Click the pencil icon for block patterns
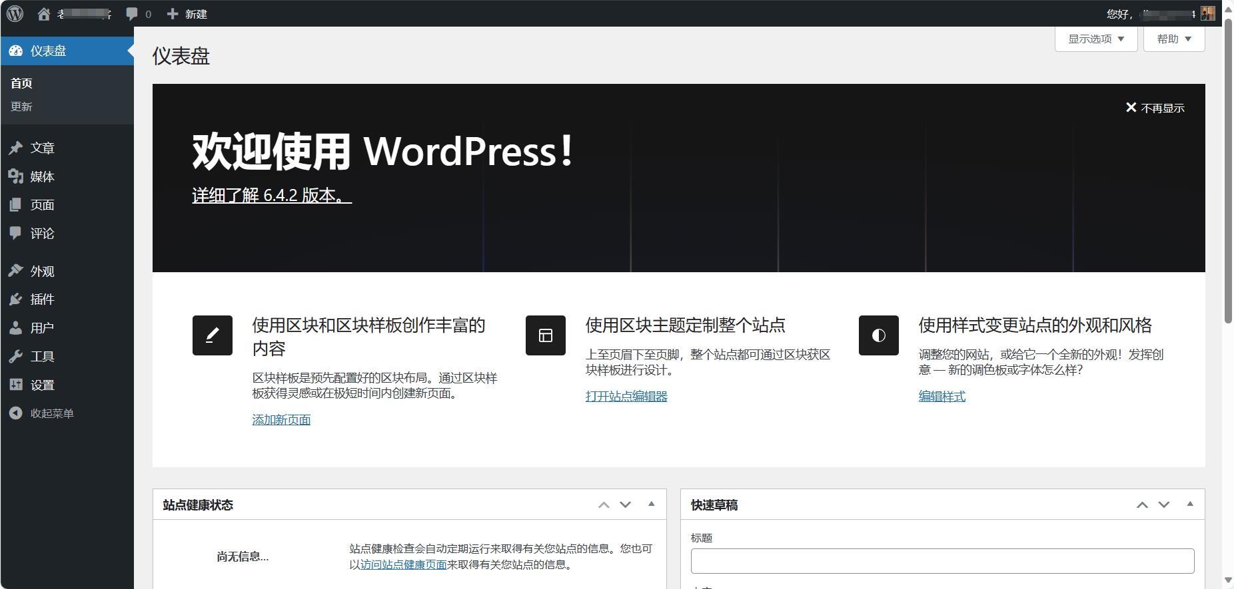Viewport: 1234px width, 589px height. (x=213, y=335)
